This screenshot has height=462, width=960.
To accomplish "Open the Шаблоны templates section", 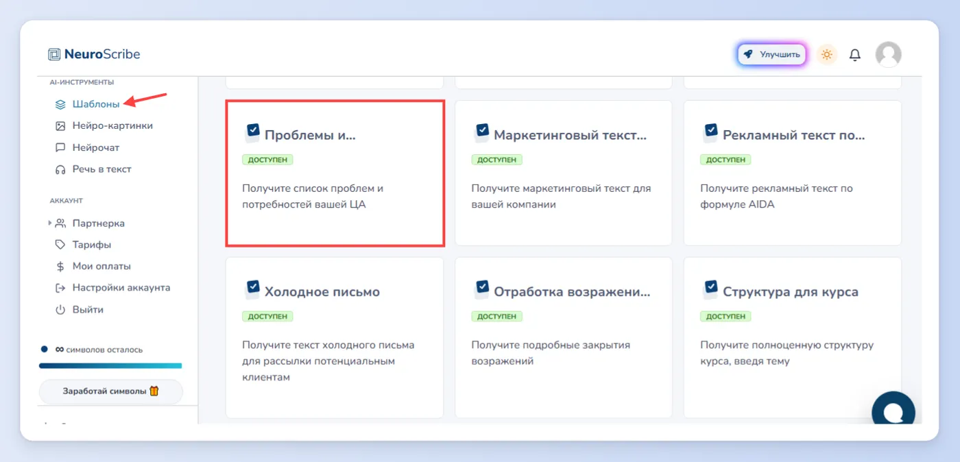I will pyautogui.click(x=96, y=104).
